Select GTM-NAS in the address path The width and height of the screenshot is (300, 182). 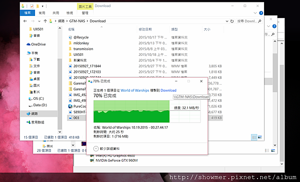[77, 21]
